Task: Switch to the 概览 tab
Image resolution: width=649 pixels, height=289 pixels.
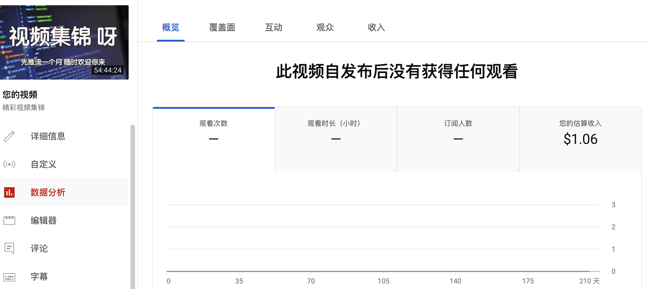Action: point(171,27)
